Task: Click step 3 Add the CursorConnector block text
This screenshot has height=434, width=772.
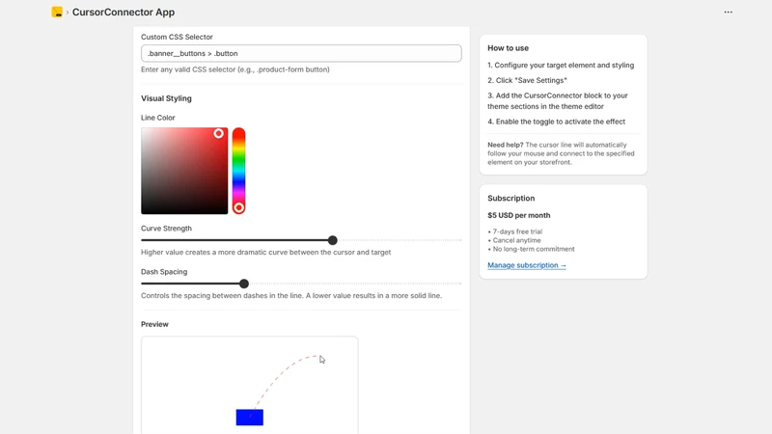Action: [558, 101]
